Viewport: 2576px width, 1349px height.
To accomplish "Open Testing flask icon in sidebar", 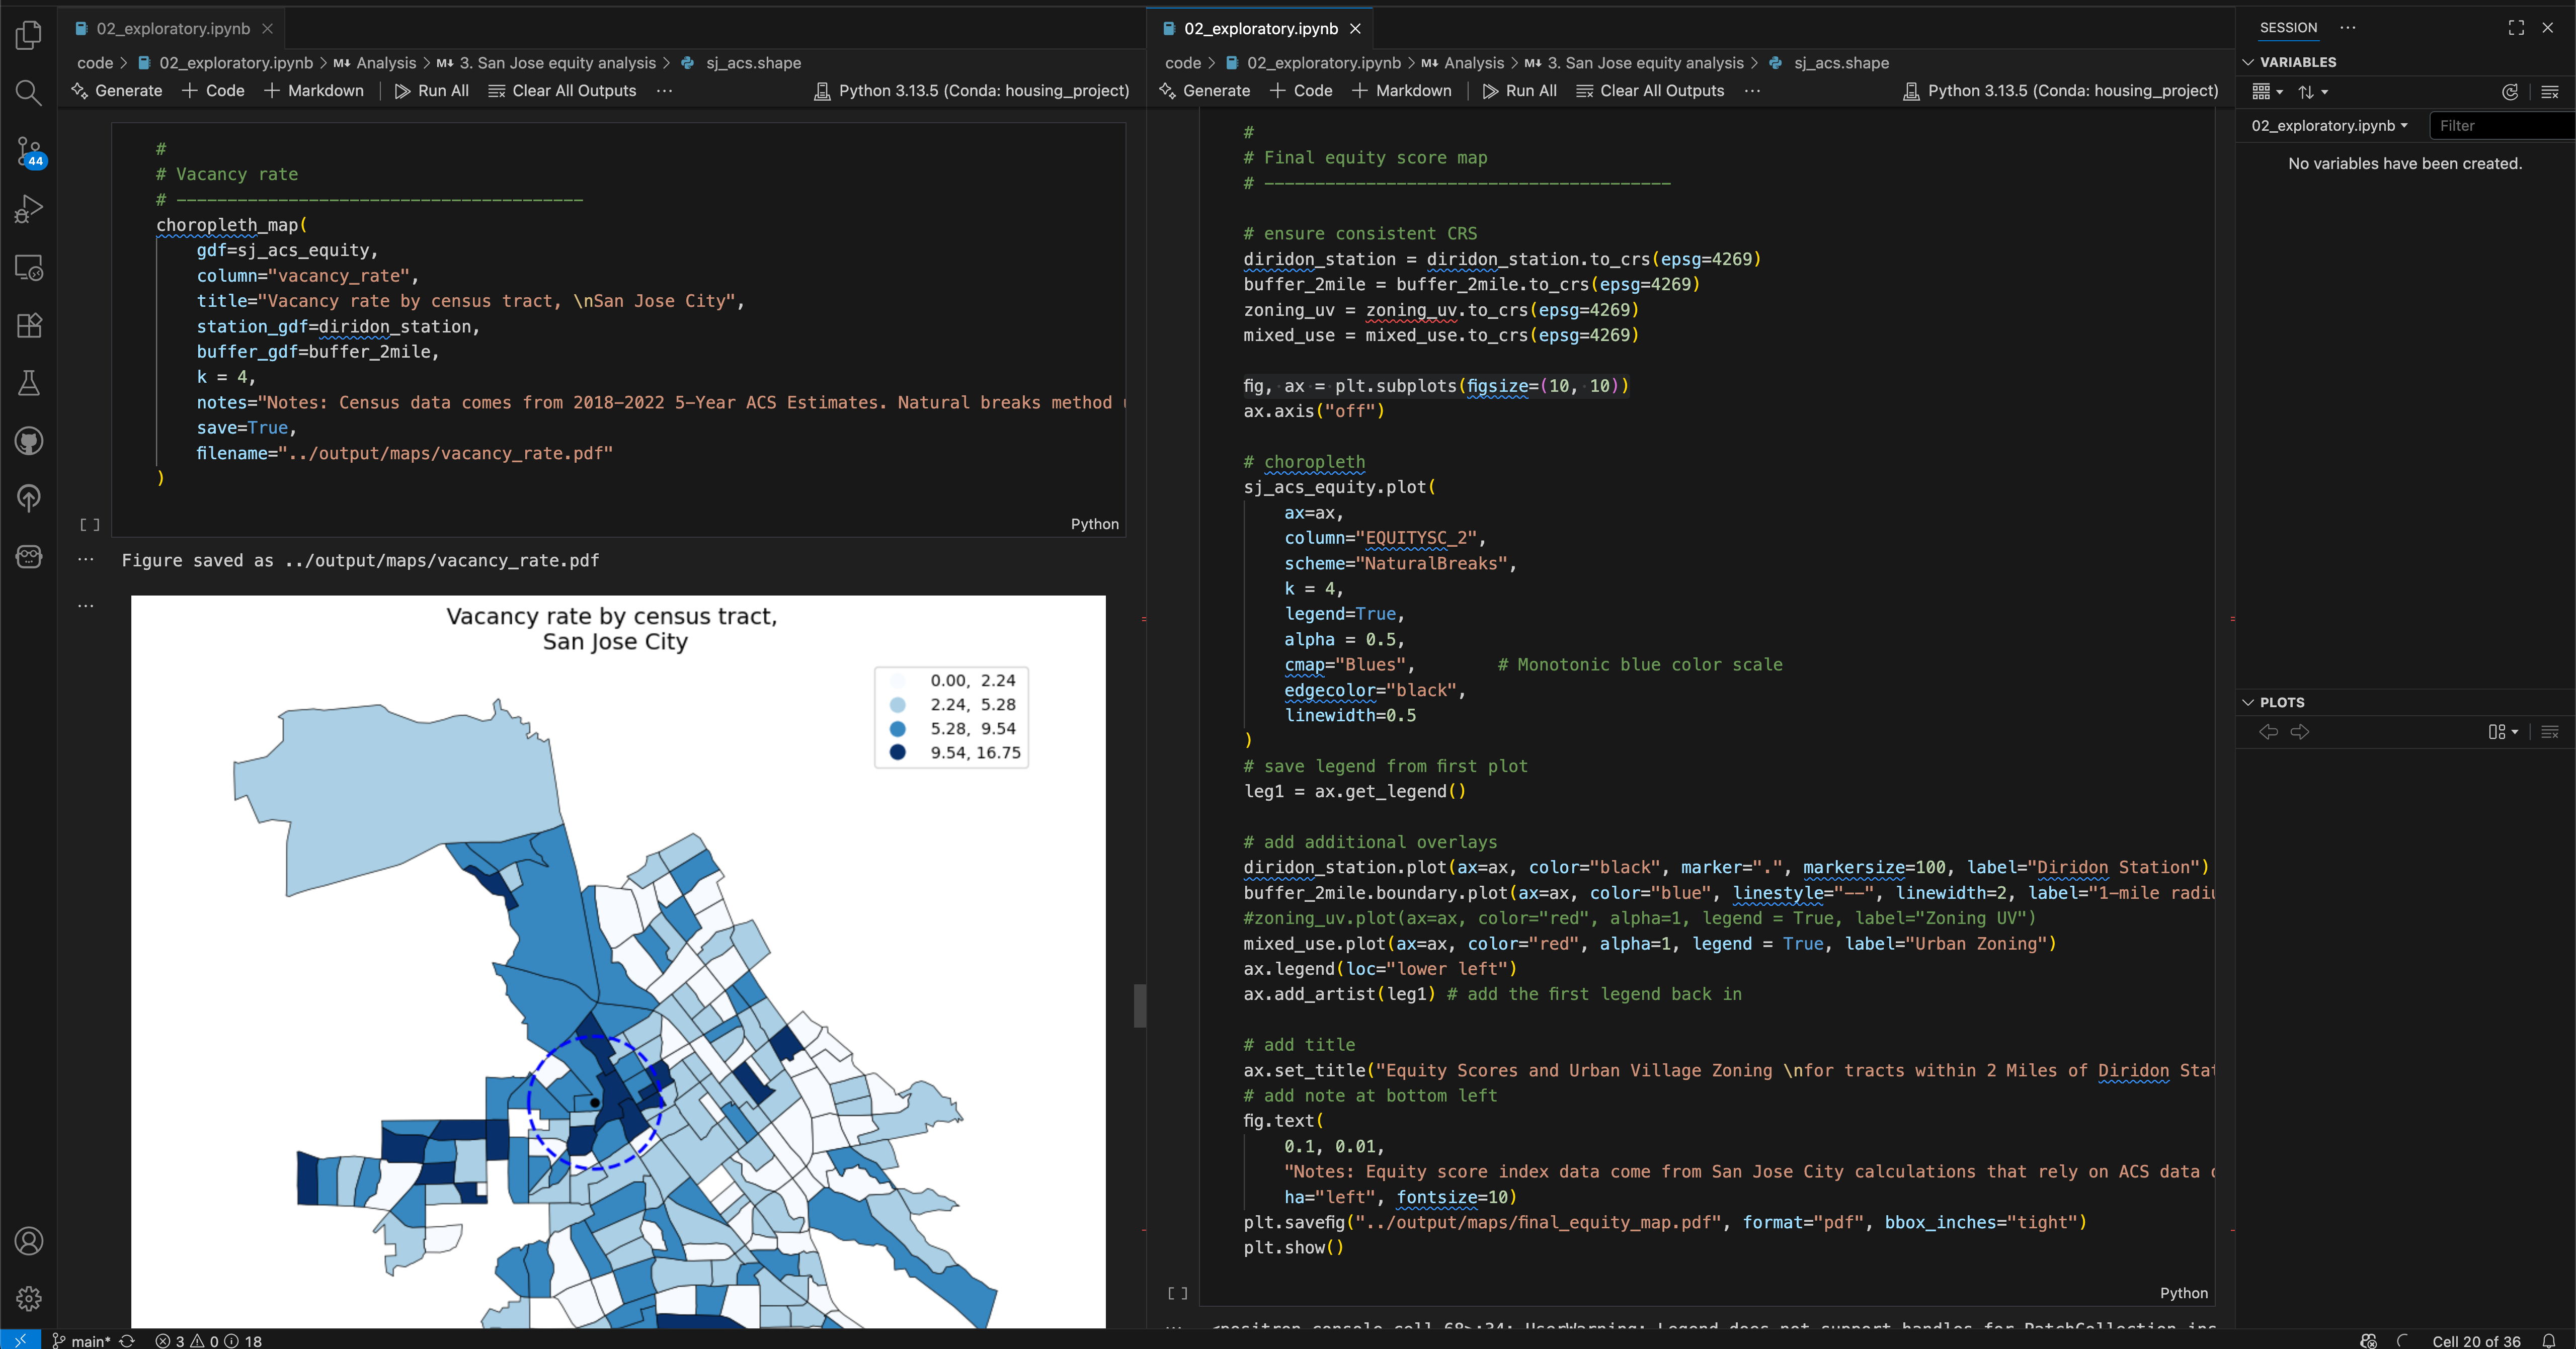I will tap(29, 383).
